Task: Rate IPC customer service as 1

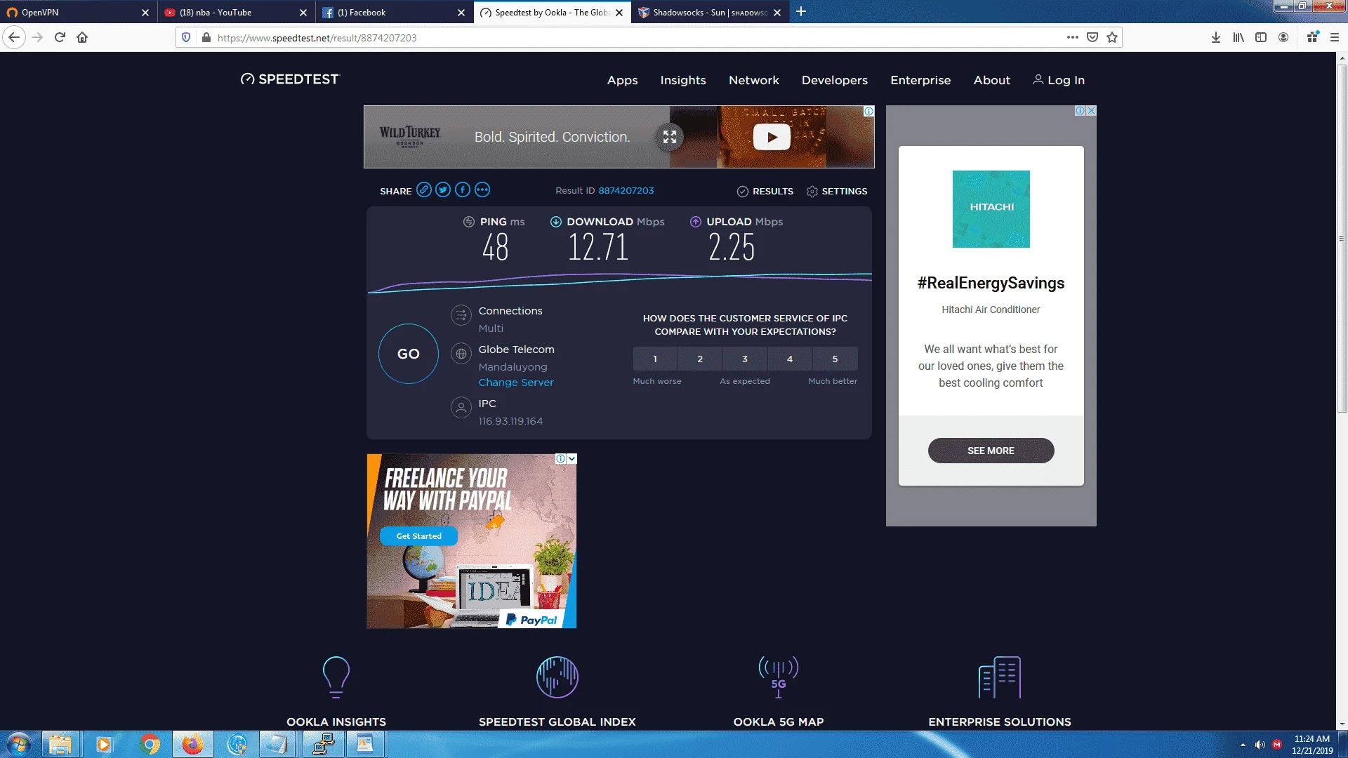Action: coord(655,359)
